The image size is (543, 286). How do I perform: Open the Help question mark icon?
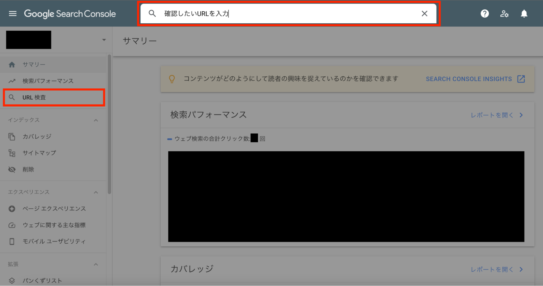pyautogui.click(x=485, y=14)
